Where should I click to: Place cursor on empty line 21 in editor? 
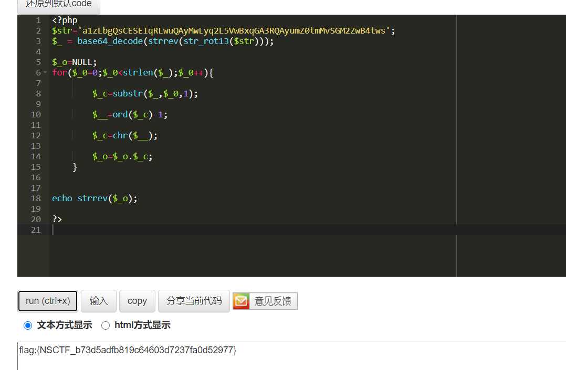coord(307,230)
